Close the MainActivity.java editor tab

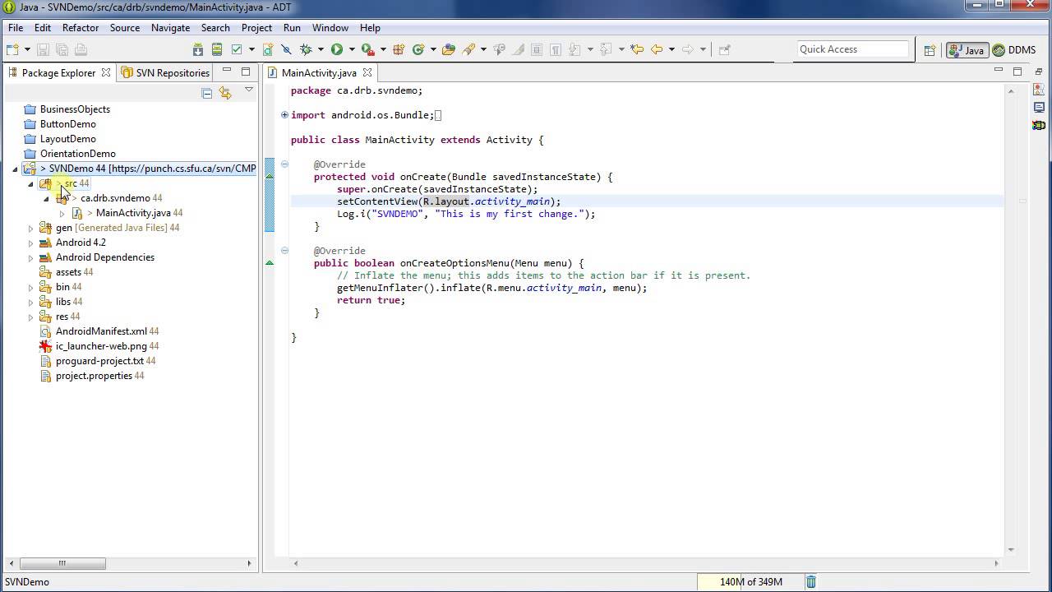[x=367, y=73]
